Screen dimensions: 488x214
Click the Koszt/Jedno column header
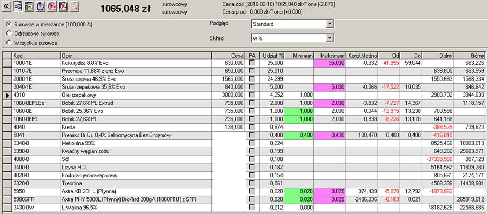(x=362, y=56)
